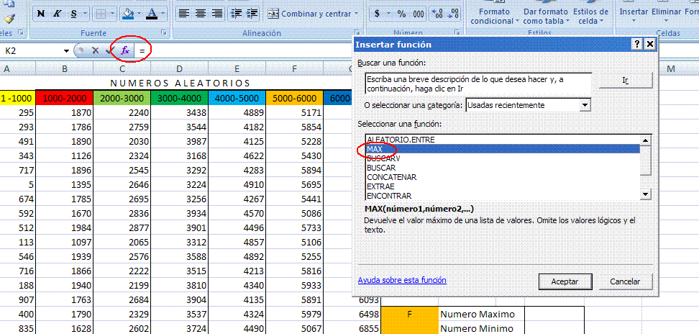Open the category dropdown Usadas recientemente

(585, 105)
